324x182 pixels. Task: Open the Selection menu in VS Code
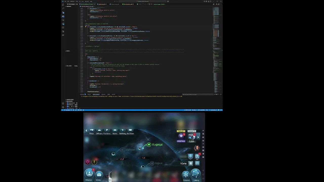(72, 1)
